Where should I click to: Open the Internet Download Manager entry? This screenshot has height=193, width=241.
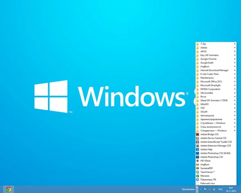click(x=216, y=70)
